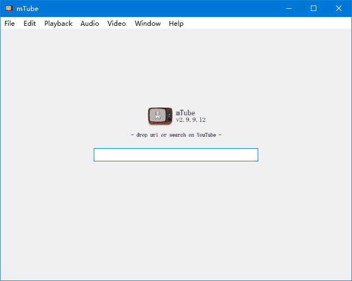Click the v2.9.9.12 version label
This screenshot has height=281, width=352.
(x=190, y=120)
